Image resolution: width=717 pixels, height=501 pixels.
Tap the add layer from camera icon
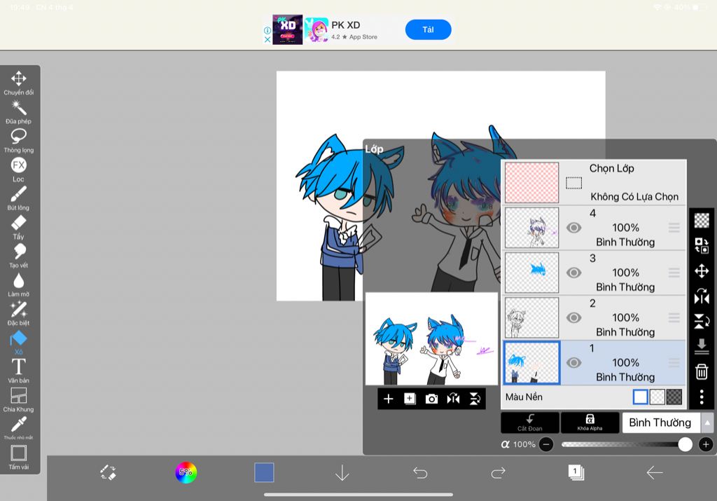[431, 399]
